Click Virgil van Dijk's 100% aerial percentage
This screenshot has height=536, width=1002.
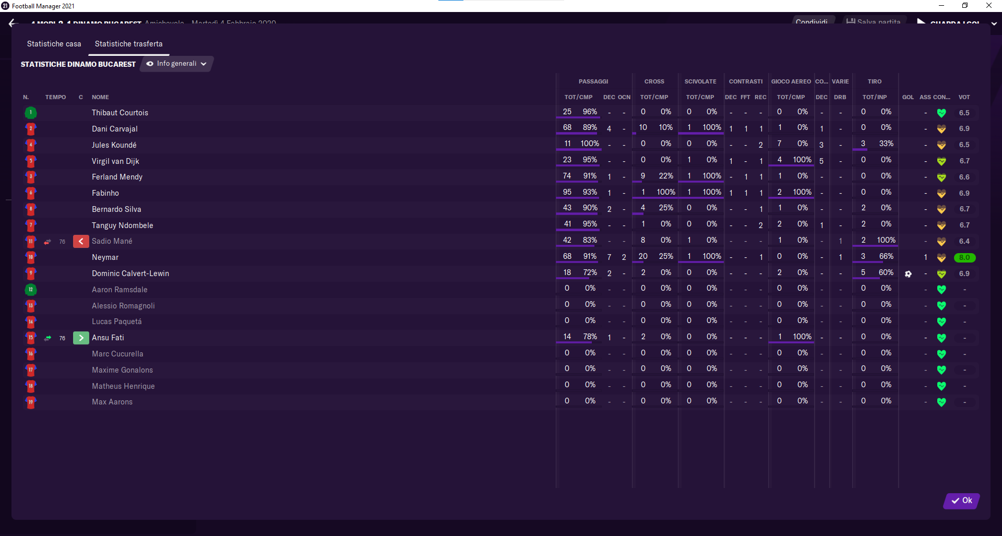pyautogui.click(x=802, y=160)
